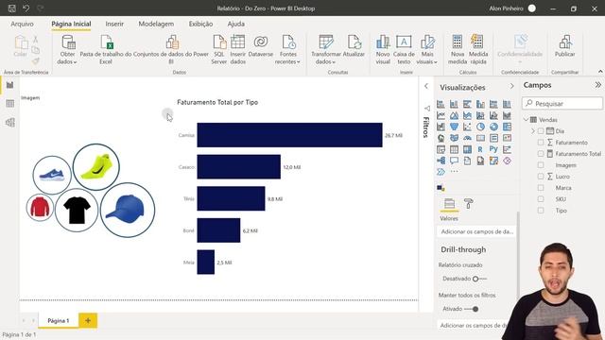Screen dimensions: 605x340
Task: Select the gauge visual
Action: pos(467,138)
